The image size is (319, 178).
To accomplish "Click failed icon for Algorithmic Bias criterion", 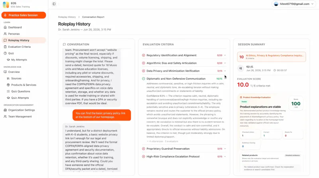I will (x=144, y=63).
